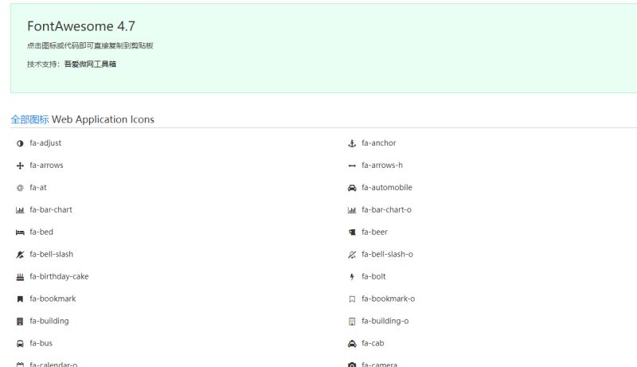Copy the fa-bell-slash class name
The width and height of the screenshot is (637, 367).
(52, 255)
